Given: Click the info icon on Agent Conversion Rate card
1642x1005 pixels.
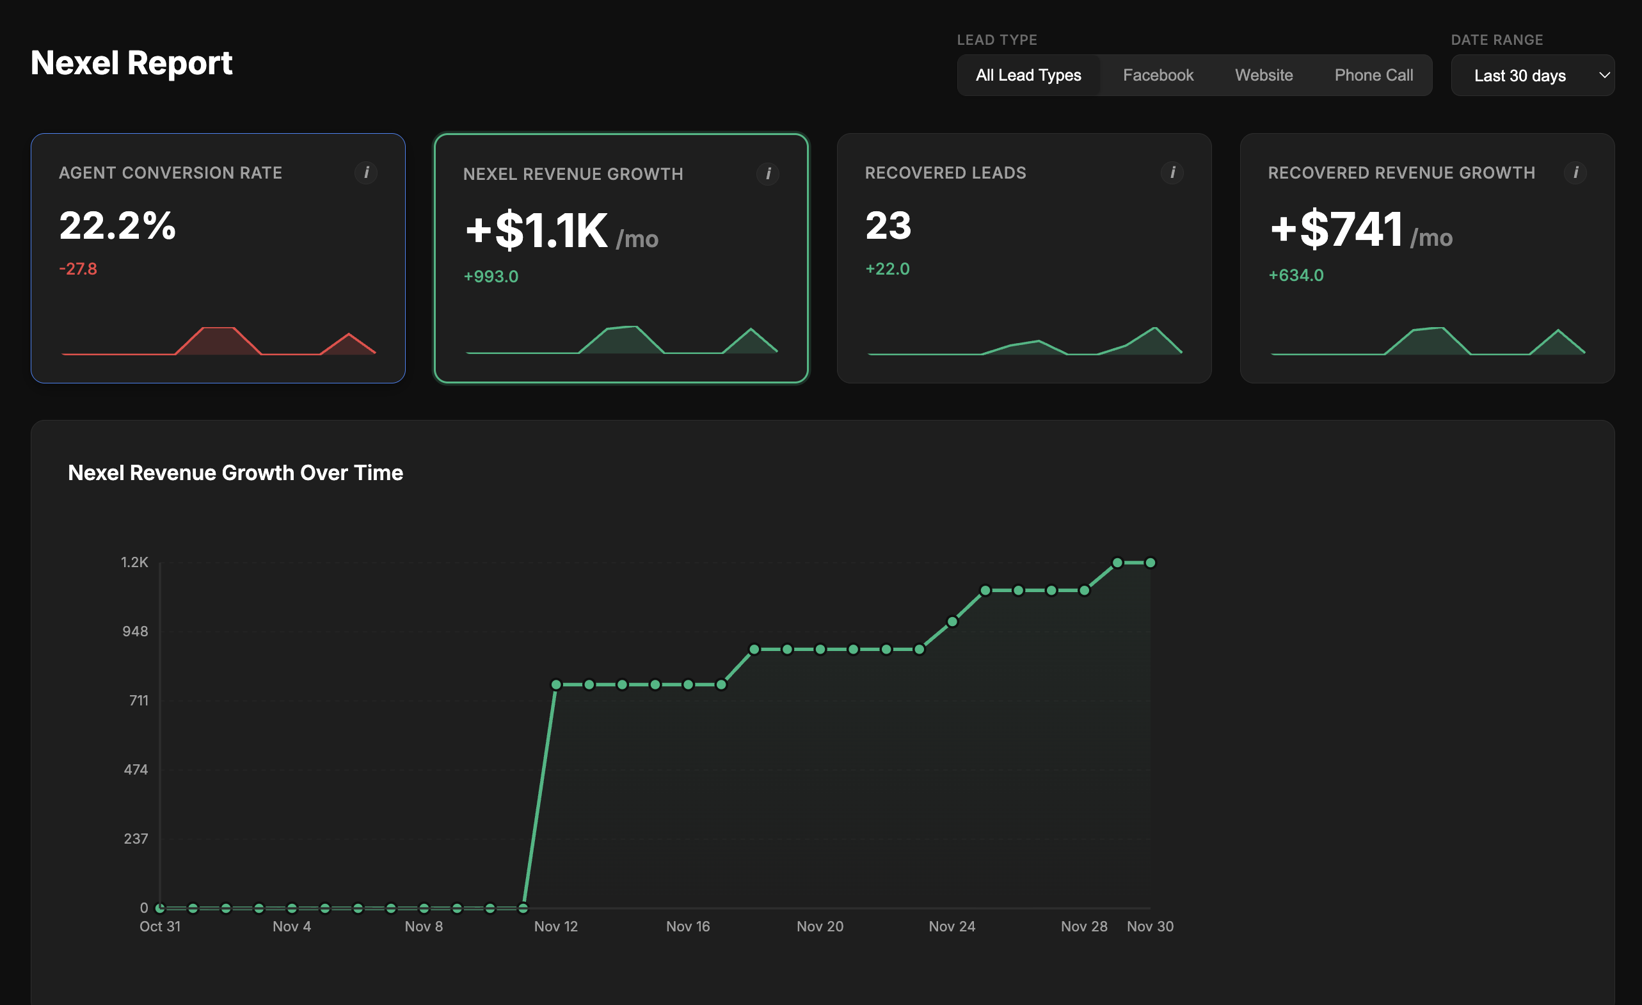Looking at the screenshot, I should 367,173.
